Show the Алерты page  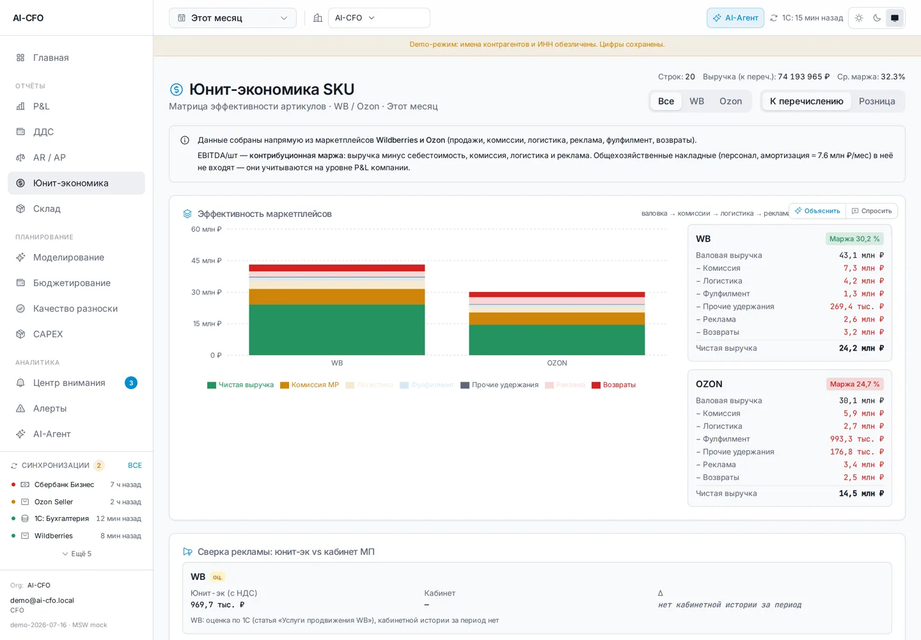(76, 408)
